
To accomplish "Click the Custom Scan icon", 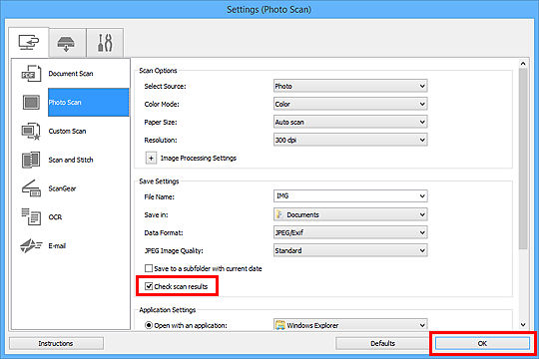I will (31, 132).
